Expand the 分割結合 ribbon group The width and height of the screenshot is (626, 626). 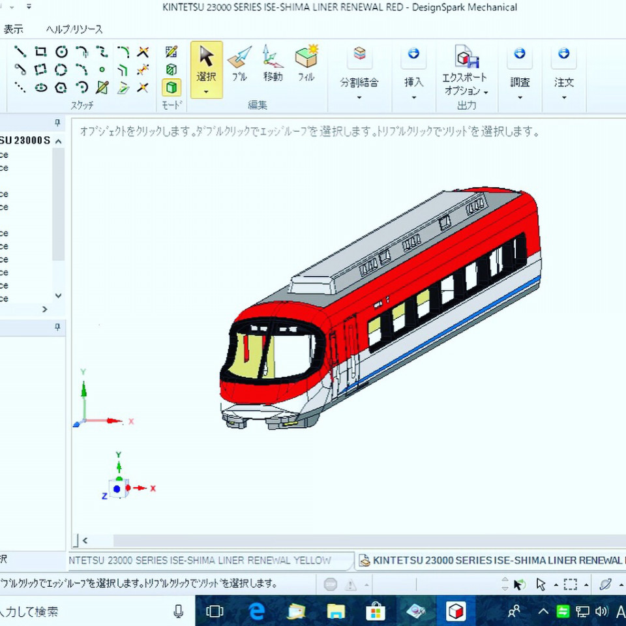pyautogui.click(x=359, y=98)
